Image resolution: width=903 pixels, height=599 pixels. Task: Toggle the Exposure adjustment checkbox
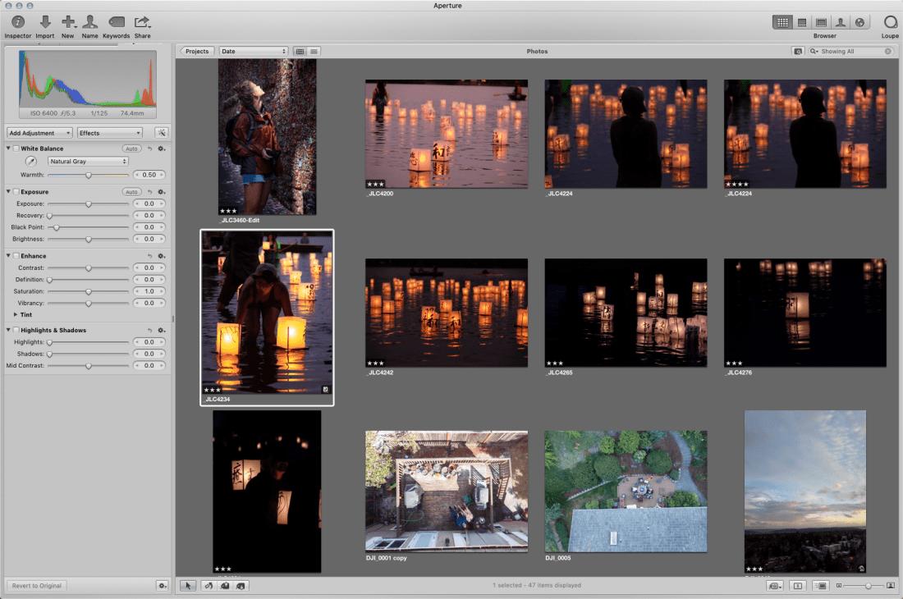[x=16, y=192]
